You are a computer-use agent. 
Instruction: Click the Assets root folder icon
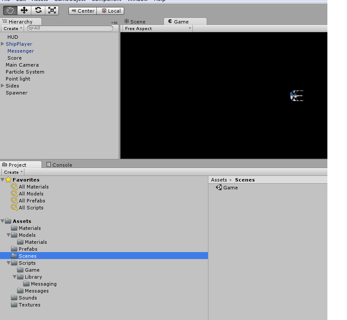coord(8,221)
